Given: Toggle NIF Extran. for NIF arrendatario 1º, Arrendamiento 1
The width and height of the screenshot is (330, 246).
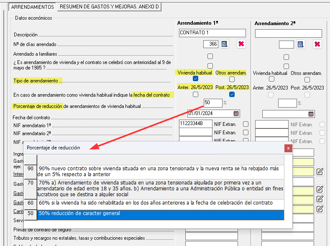Looking at the screenshot, I should (x=246, y=124).
